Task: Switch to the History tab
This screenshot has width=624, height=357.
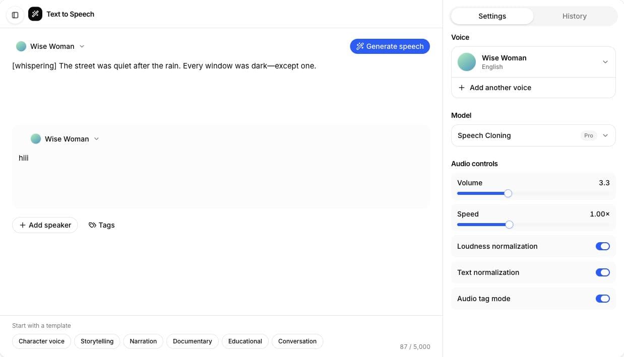Action: [x=575, y=16]
